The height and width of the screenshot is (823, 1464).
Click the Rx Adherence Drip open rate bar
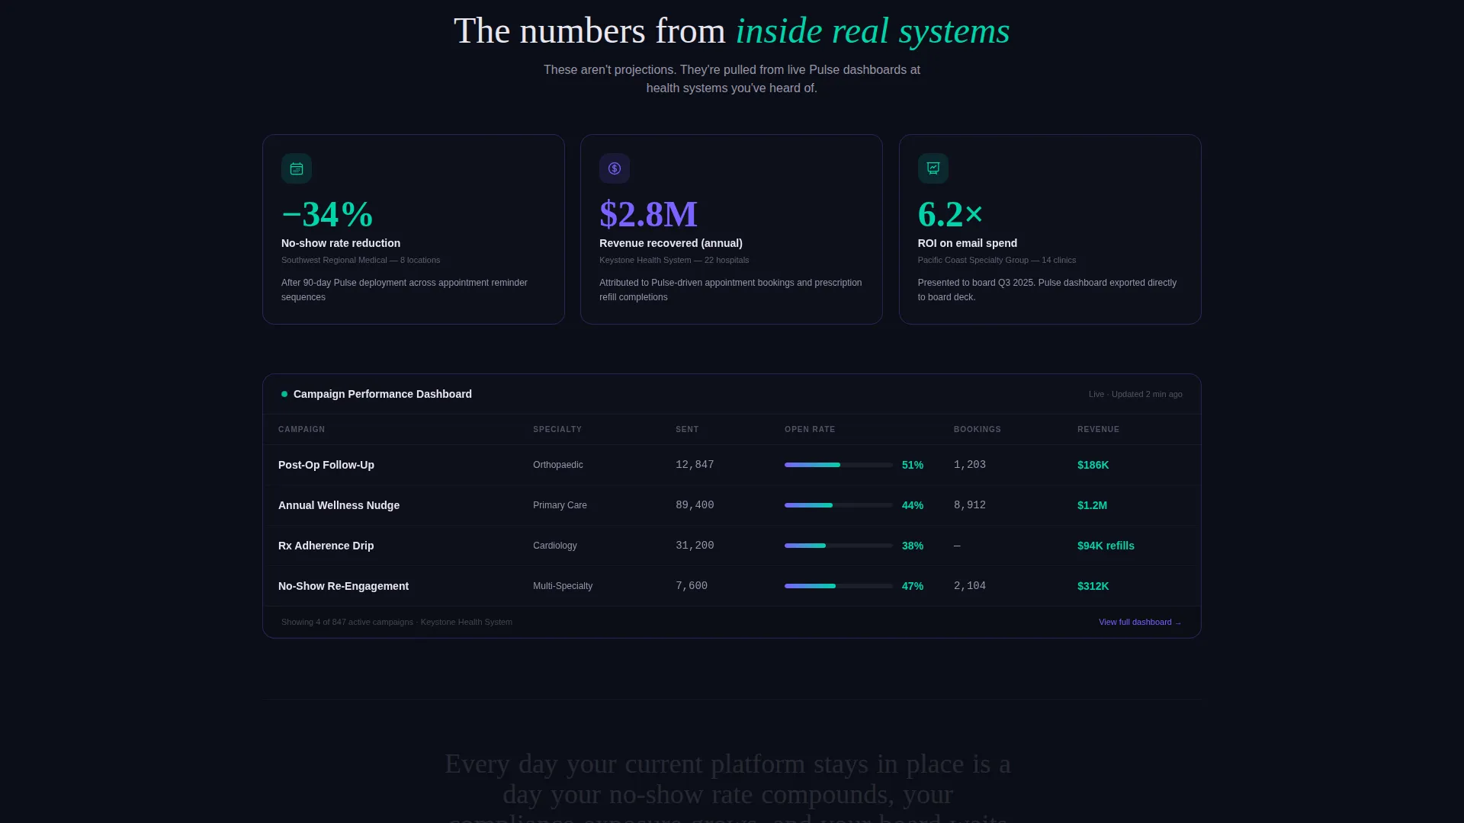pos(839,546)
